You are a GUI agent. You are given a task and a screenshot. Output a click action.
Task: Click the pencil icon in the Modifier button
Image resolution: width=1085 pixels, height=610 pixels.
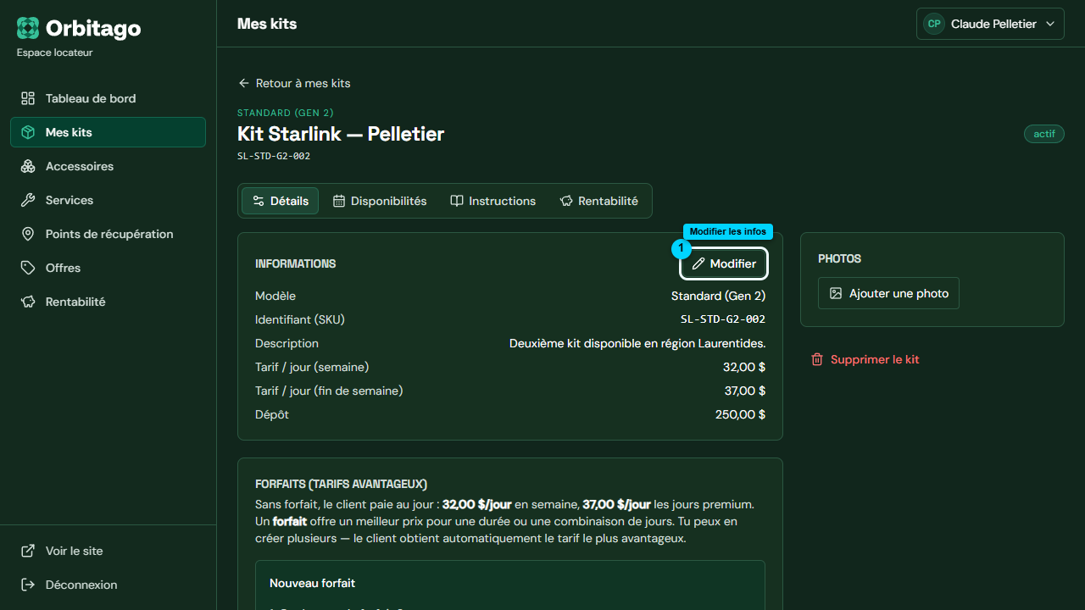coord(698,263)
